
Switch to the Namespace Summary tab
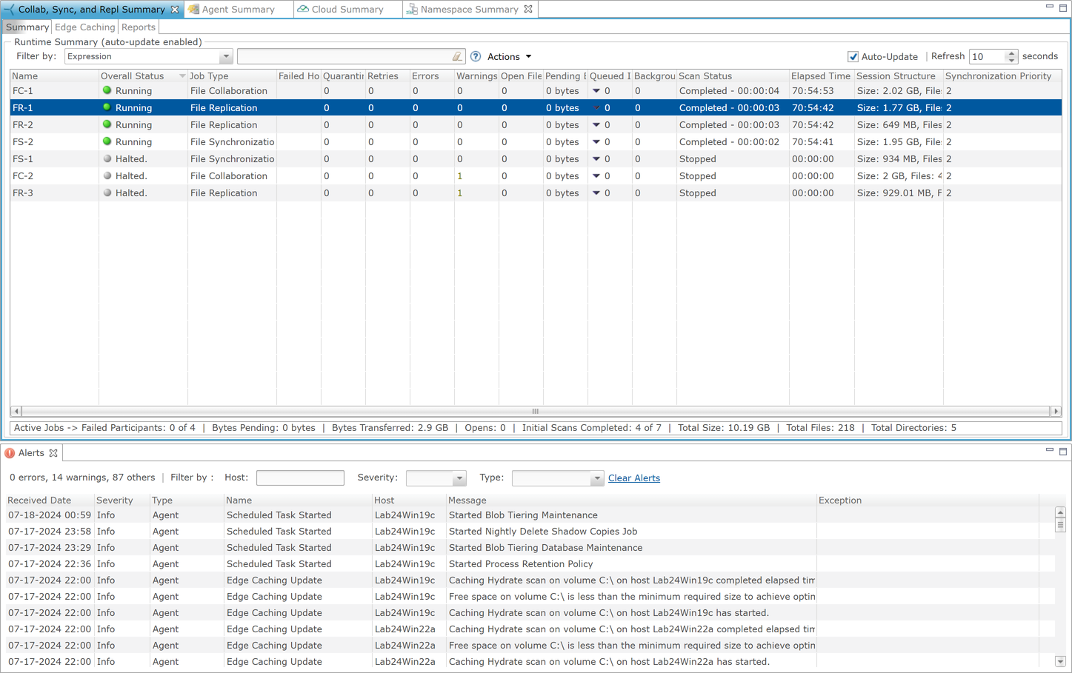469,10
